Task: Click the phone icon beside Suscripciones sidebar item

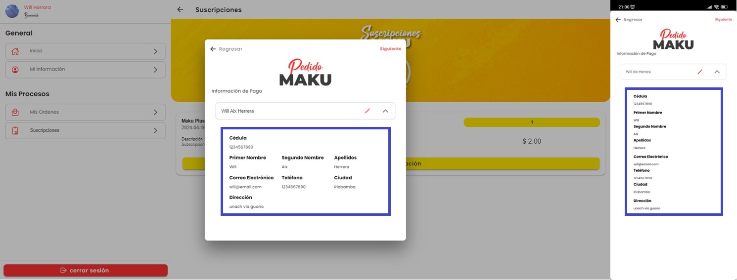Action: click(15, 131)
